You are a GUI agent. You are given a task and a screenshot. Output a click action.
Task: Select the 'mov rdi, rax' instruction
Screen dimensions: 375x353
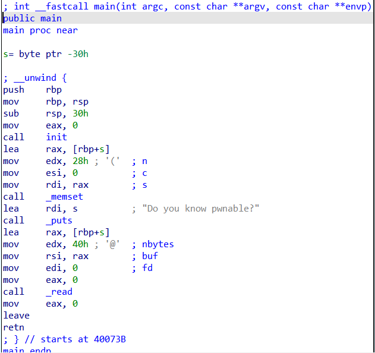[x=46, y=185]
